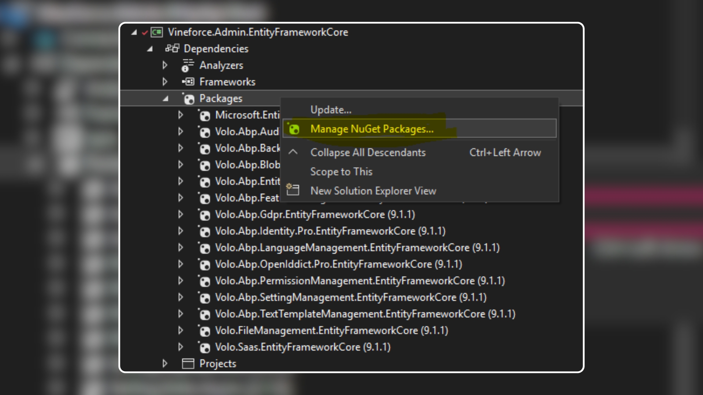This screenshot has width=703, height=395.
Task: Select Volo.Abp.Identity.Pro.EntityFrameworkCore package item
Action: pos(330,231)
